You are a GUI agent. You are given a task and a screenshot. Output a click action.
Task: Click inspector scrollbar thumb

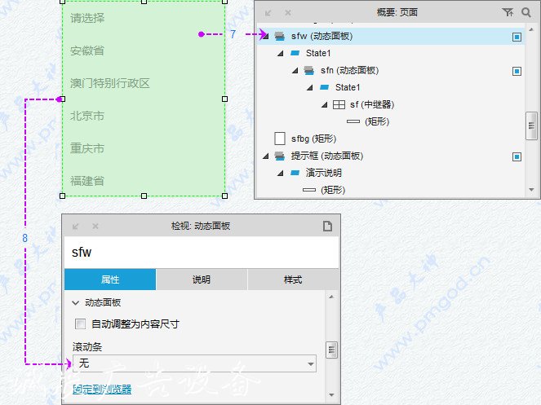[331, 350]
